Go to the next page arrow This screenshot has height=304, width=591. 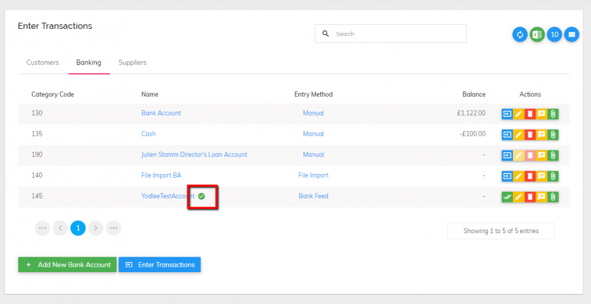click(x=96, y=228)
